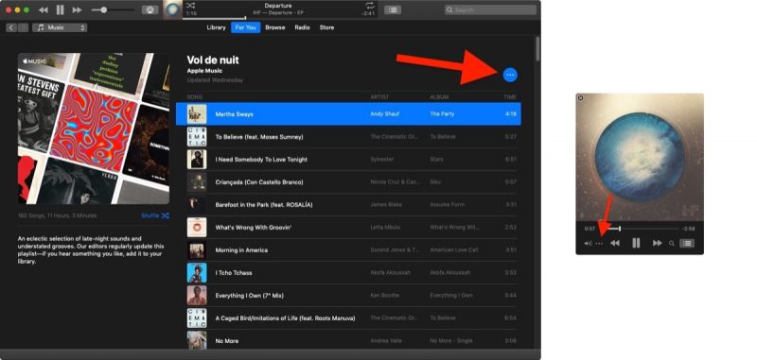757x360 pixels.
Task: Click Morning in America album thumbnail
Action: click(197, 250)
